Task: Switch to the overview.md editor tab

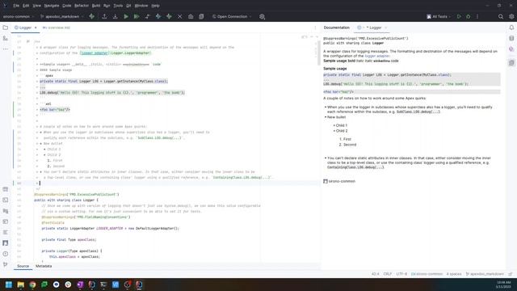Action: click(x=57, y=27)
